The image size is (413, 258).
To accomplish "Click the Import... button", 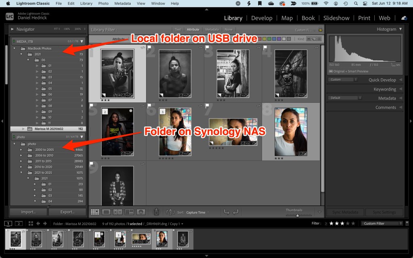I will (x=28, y=212).
